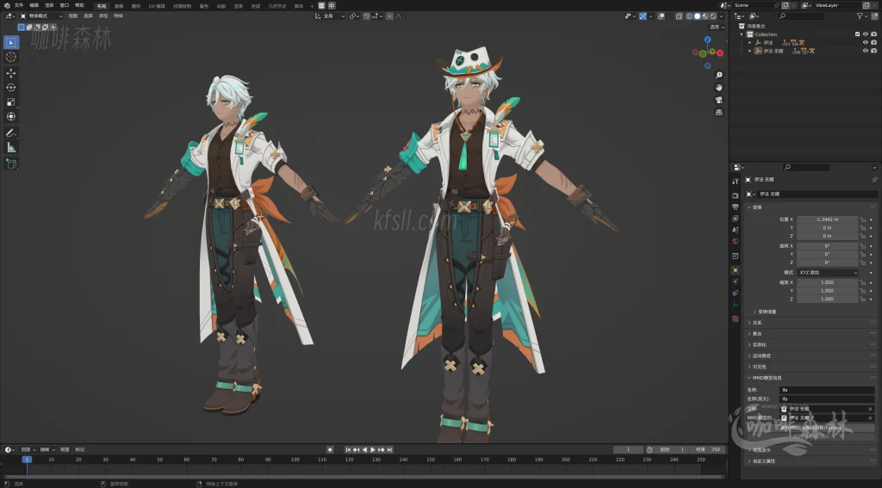Open the 文件 File menu
Image resolution: width=882 pixels, height=488 pixels.
point(19,5)
